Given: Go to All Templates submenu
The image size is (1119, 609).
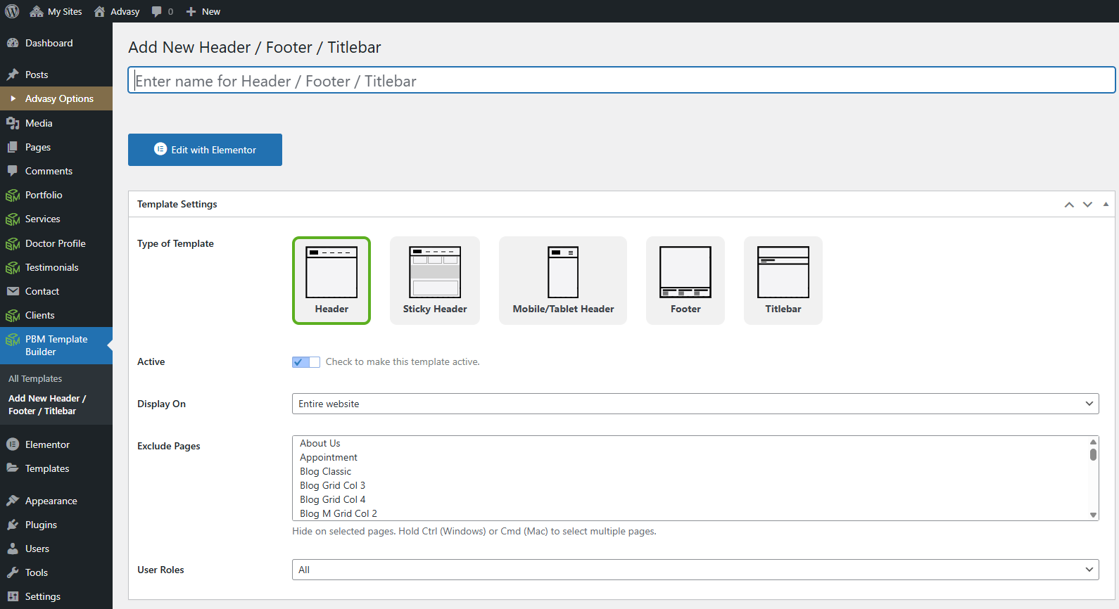Looking at the screenshot, I should [x=35, y=378].
